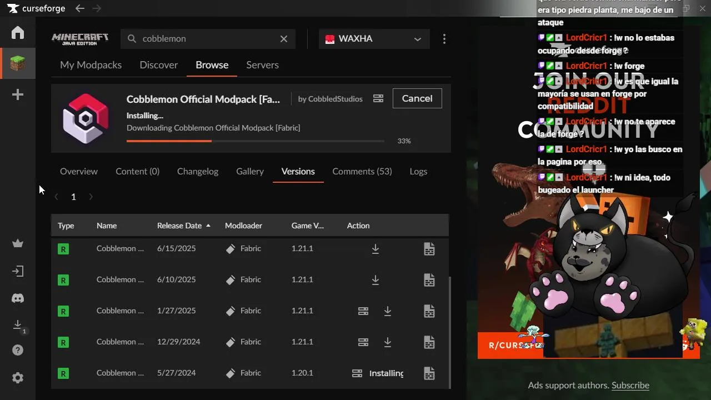Download the 6/10/2025 Cobblemon version
The image size is (711, 400).
coord(375,280)
